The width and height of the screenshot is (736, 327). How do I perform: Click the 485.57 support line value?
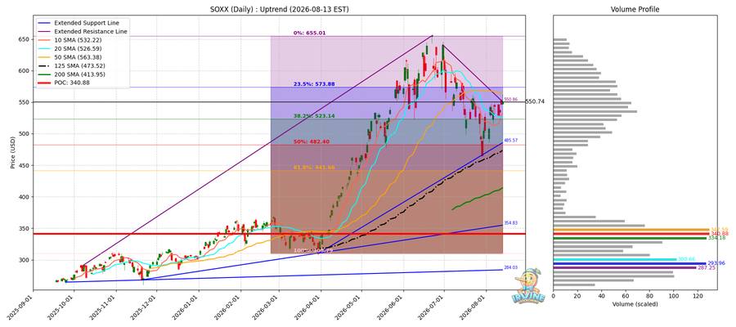coord(510,141)
